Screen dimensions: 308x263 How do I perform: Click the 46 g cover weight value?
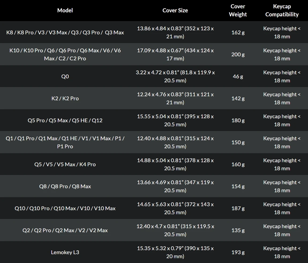coord(238,76)
